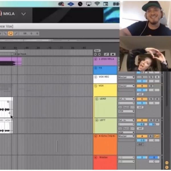Set LEAD monitor to Auto

click(x=126, y=107)
